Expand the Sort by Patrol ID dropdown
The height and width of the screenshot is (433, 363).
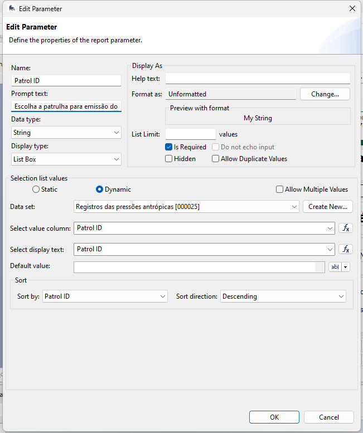[105, 296]
